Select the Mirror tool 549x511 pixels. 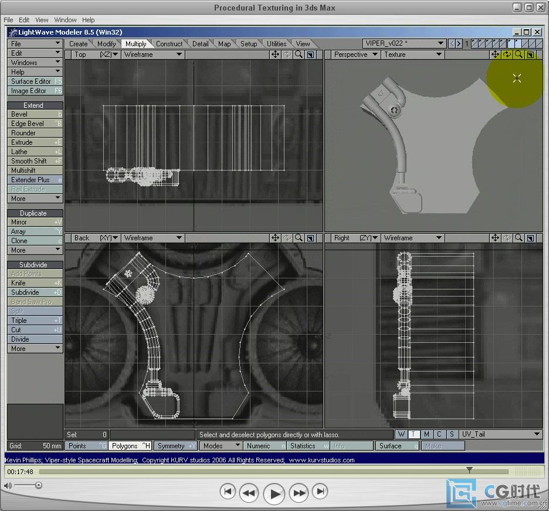(x=35, y=222)
